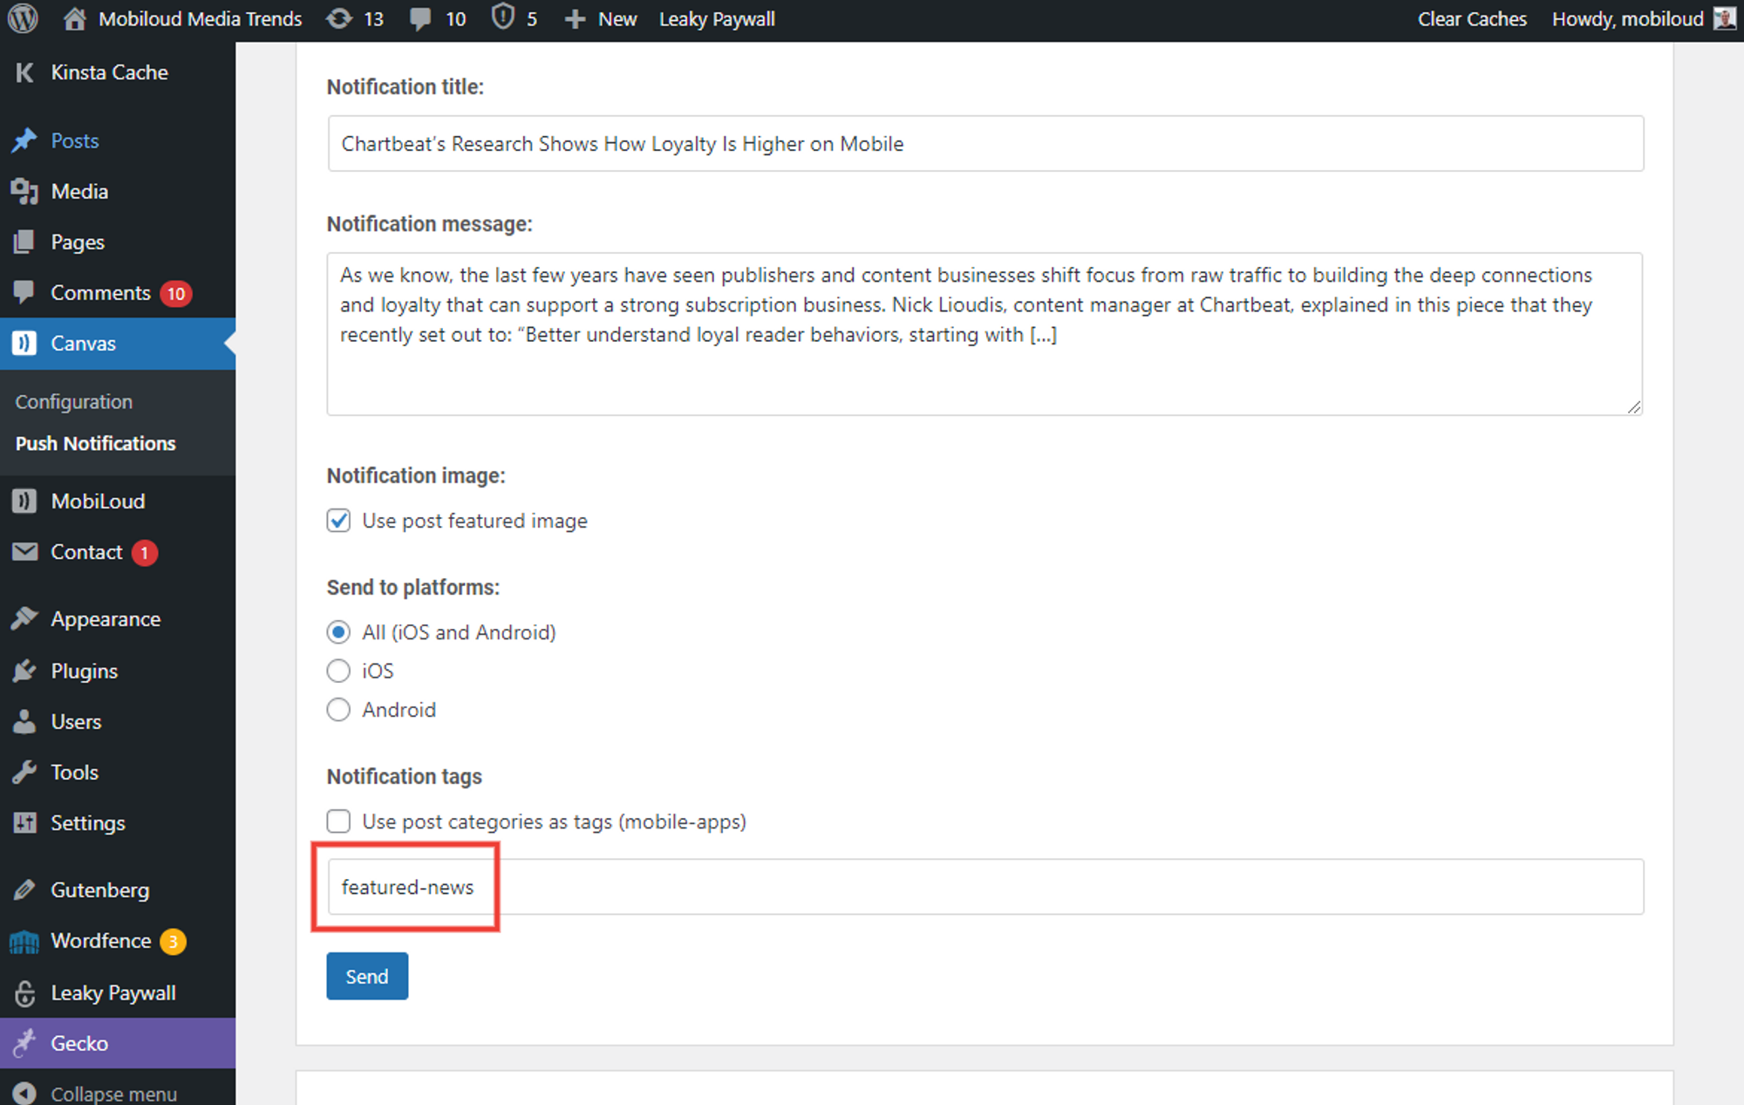This screenshot has height=1105, width=1744.
Task: Click the Wordfence fence icon
Action: pyautogui.click(x=24, y=941)
